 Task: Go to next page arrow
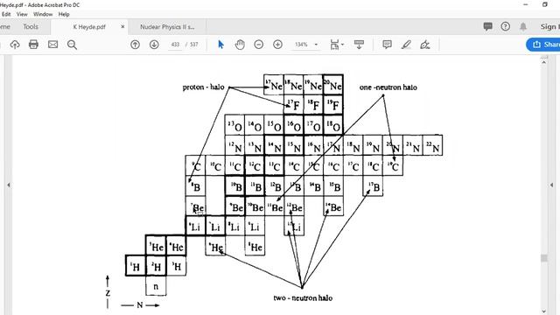click(x=154, y=45)
